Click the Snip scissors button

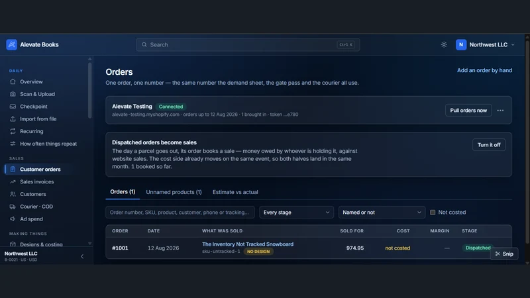504,254
